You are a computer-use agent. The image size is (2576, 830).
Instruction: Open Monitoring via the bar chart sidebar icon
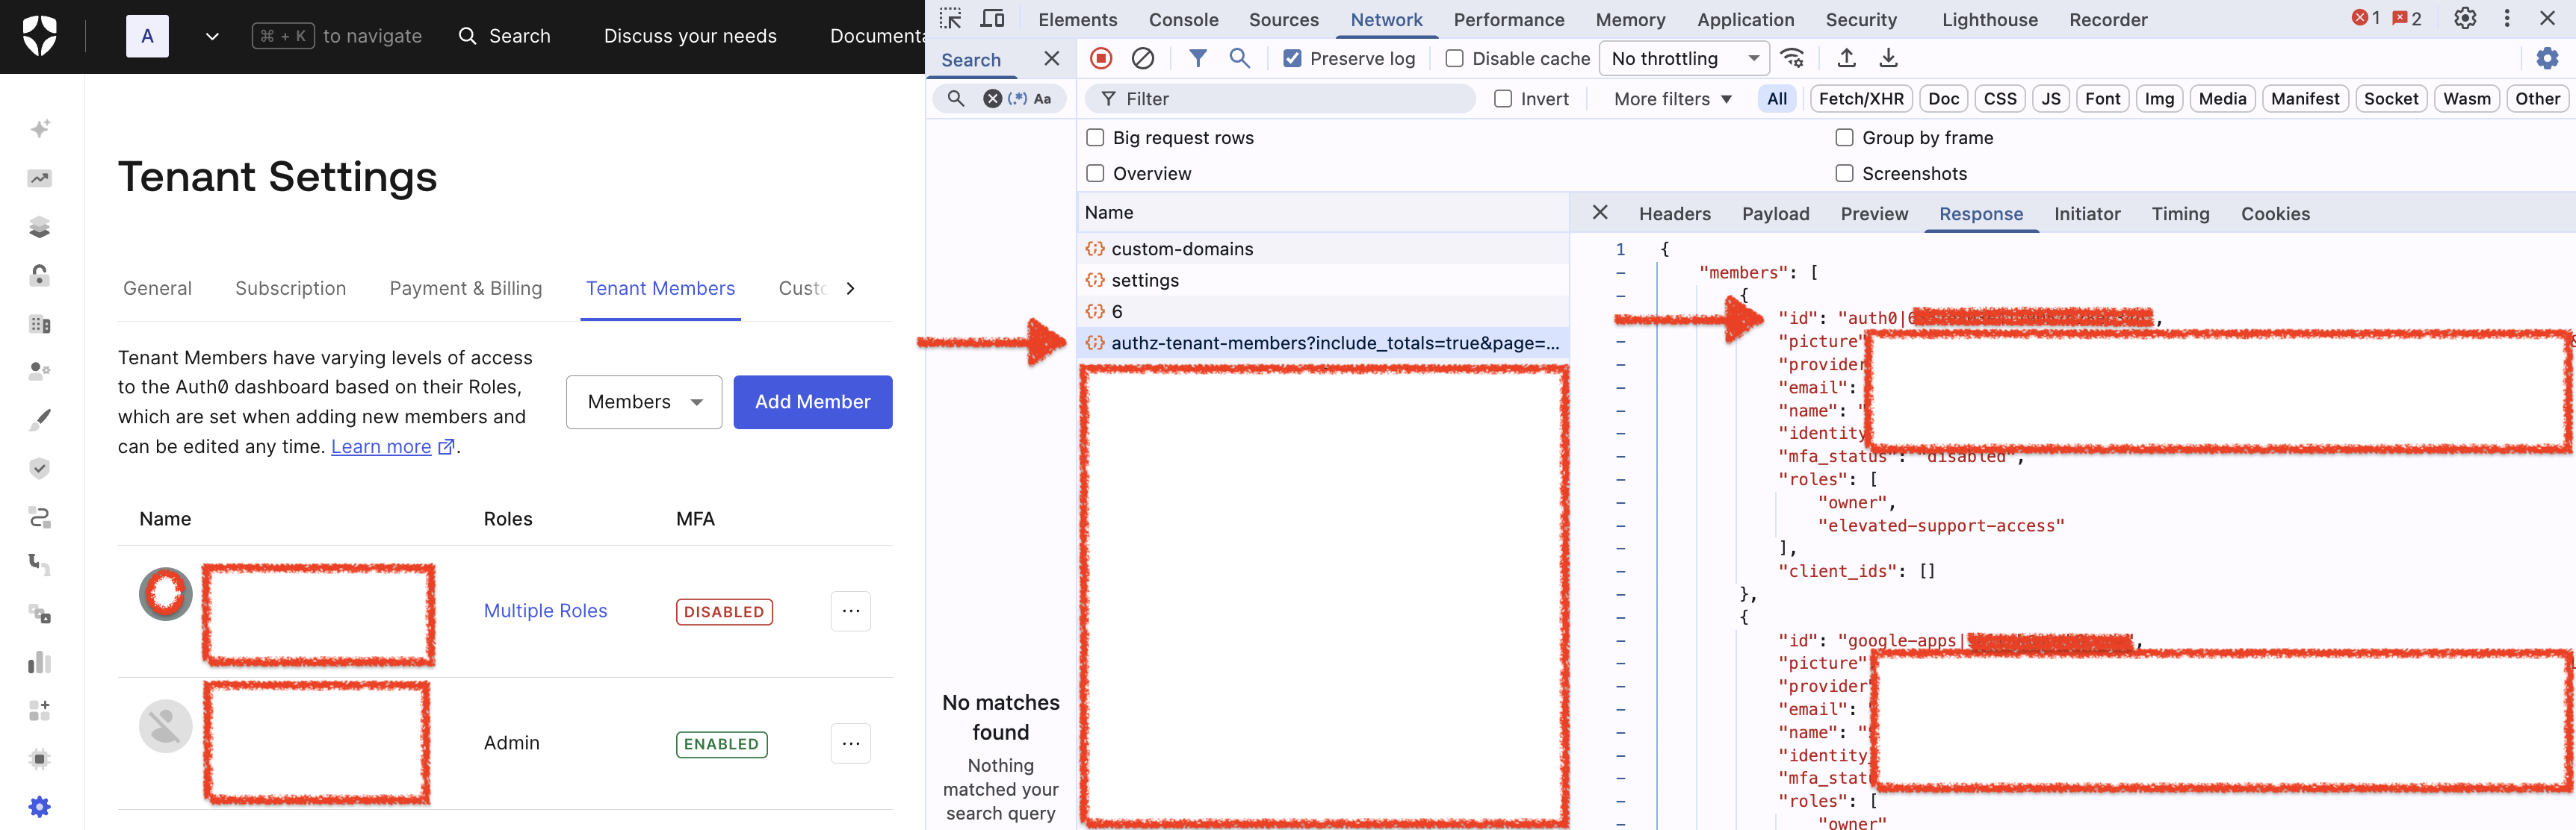[x=40, y=662]
